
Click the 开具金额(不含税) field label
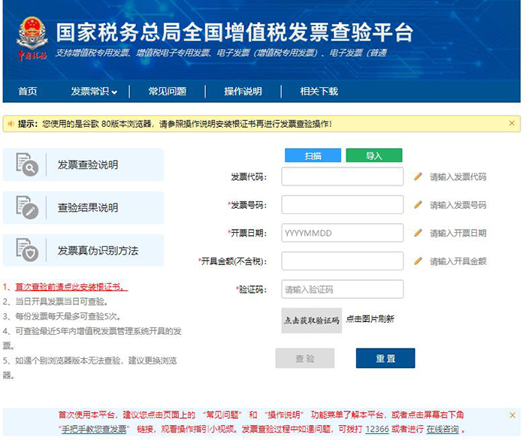tap(233, 261)
